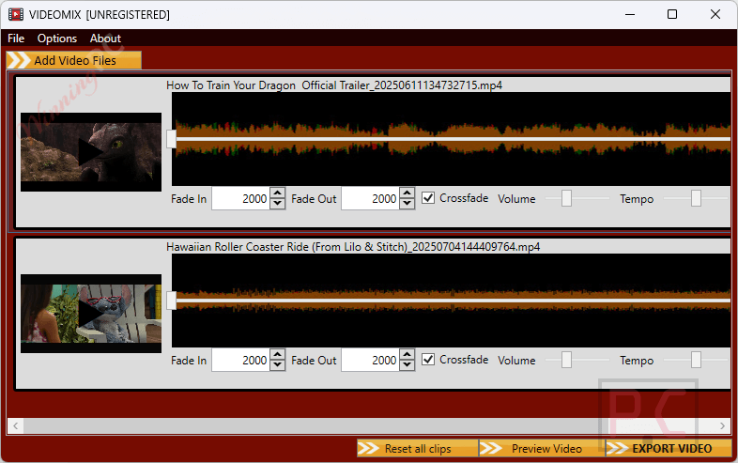Click horizontal scrollbar right arrow
Viewport: 738px width, 463px height.
[x=722, y=425]
